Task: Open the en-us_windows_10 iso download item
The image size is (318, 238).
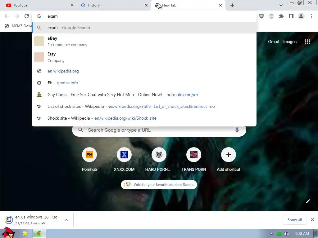Action: [x=32, y=220]
